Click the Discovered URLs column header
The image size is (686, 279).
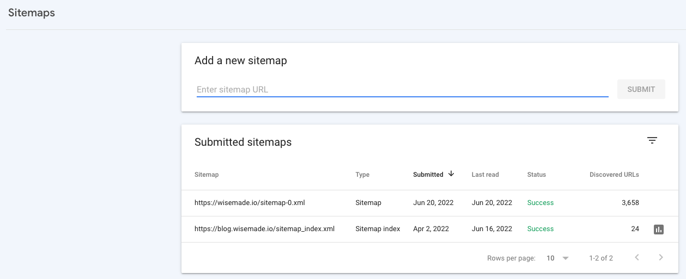pos(614,175)
